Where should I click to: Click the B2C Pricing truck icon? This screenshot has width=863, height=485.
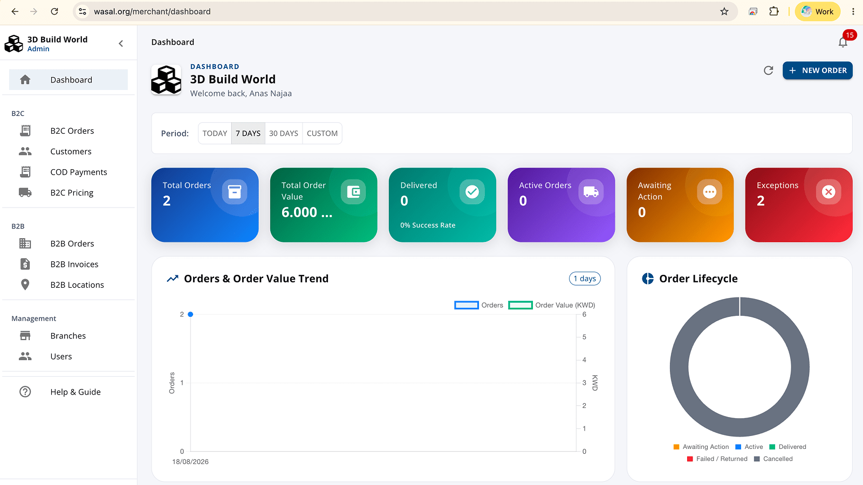pyautogui.click(x=25, y=192)
